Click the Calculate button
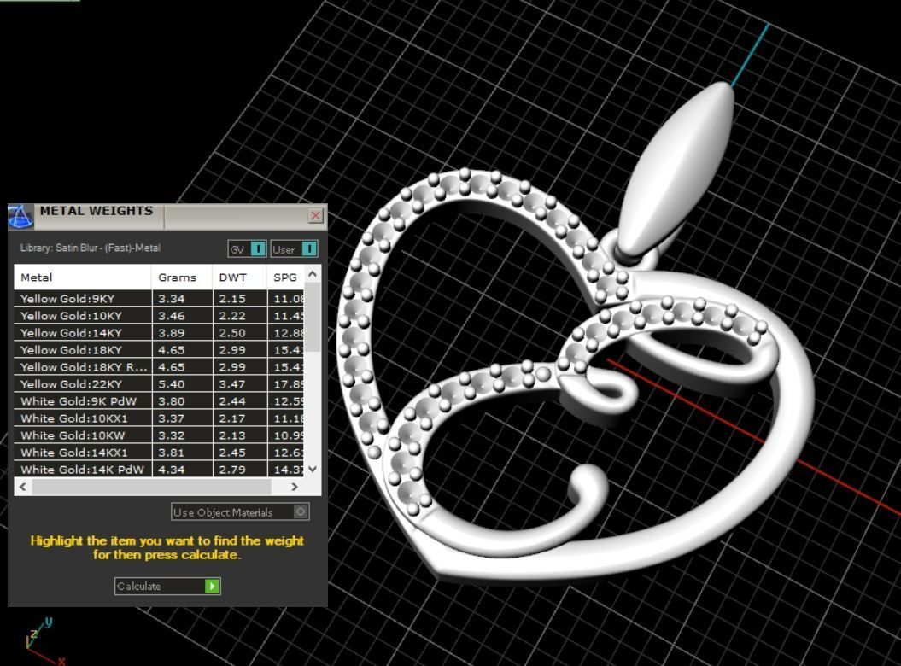The width and height of the screenshot is (901, 666). click(167, 586)
